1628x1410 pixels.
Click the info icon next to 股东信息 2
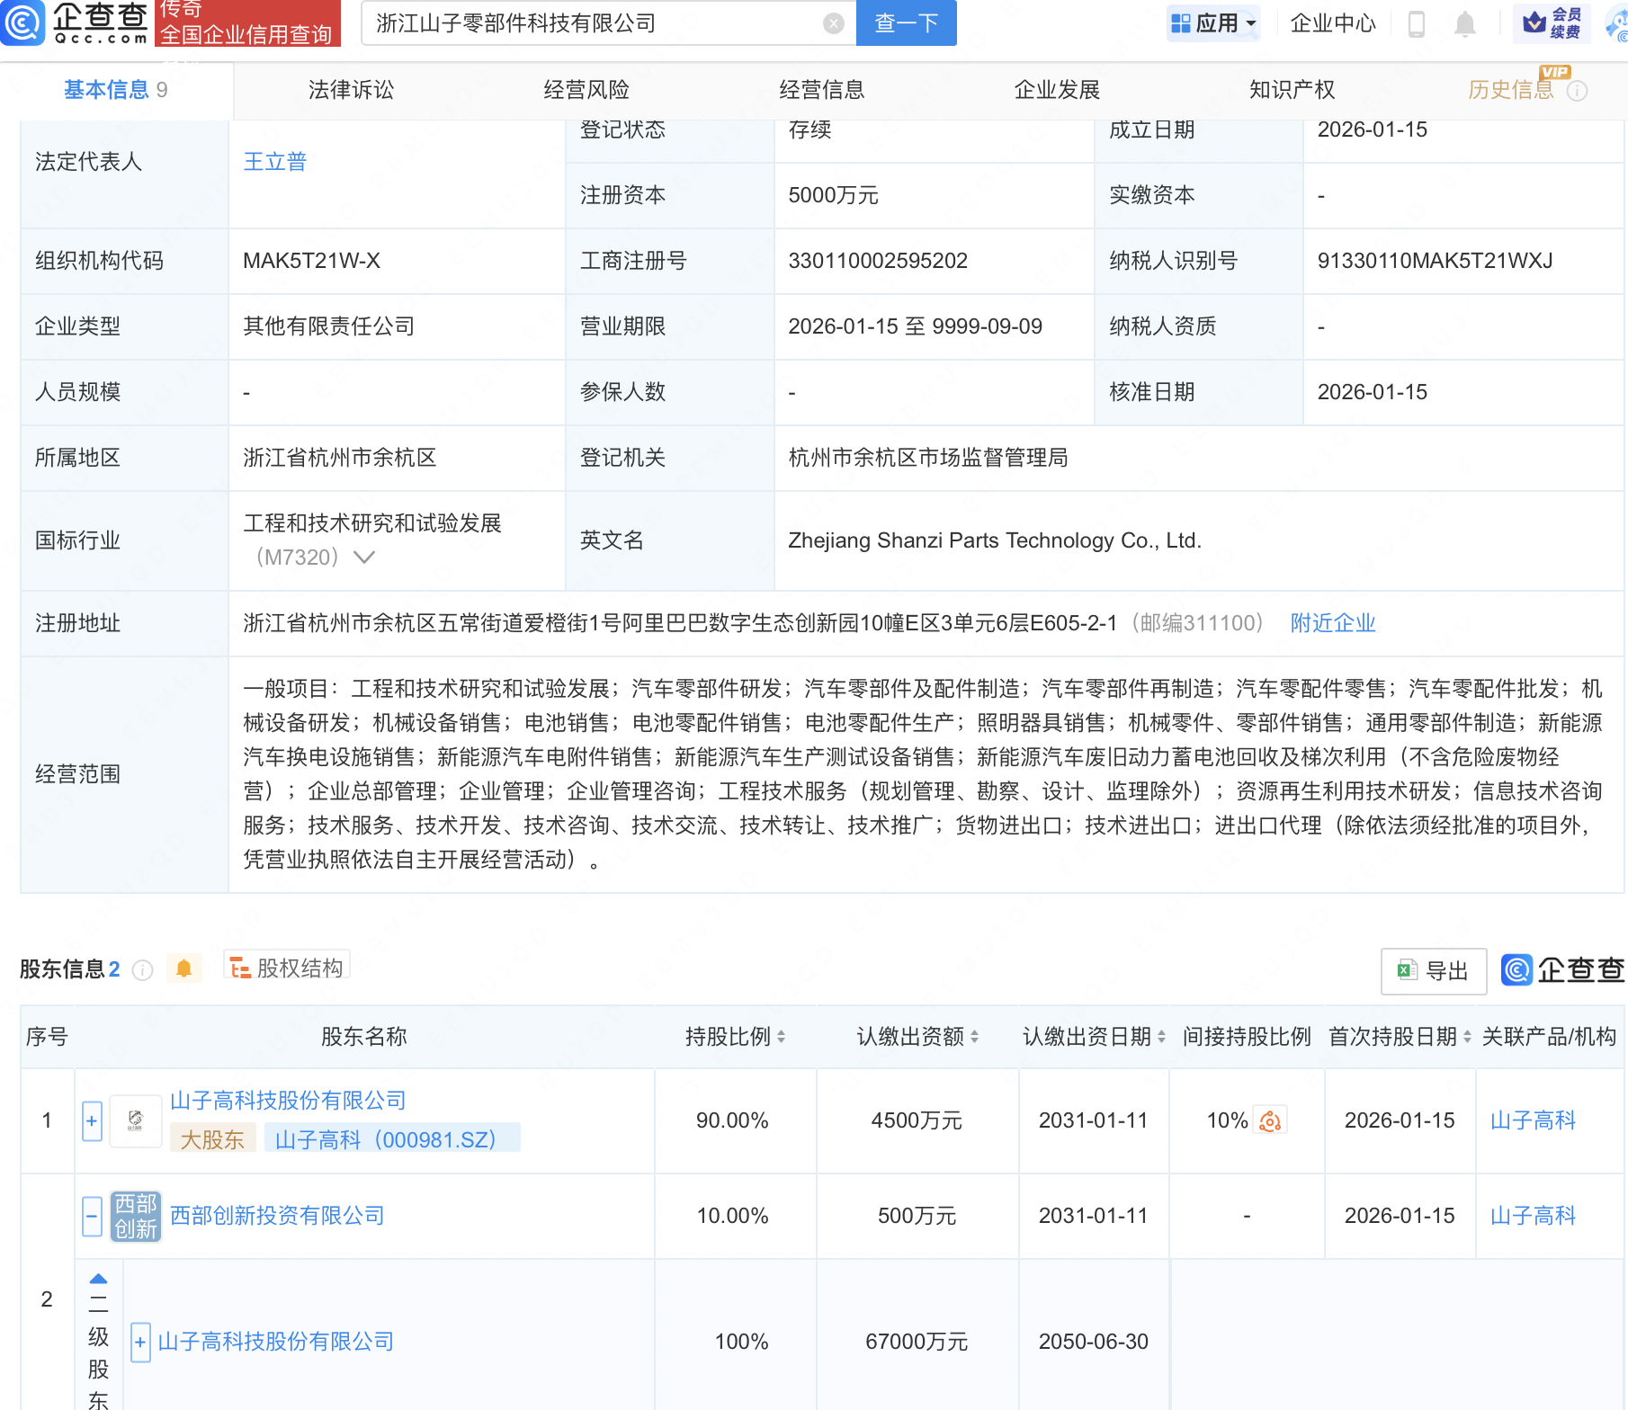click(141, 970)
